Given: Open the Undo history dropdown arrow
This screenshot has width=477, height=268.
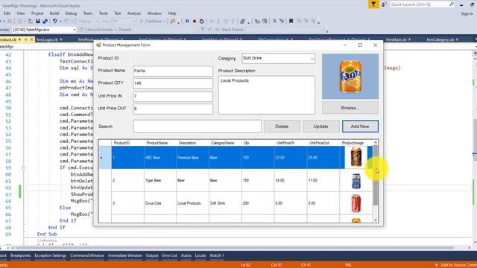Looking at the screenshot, I should point(60,22).
